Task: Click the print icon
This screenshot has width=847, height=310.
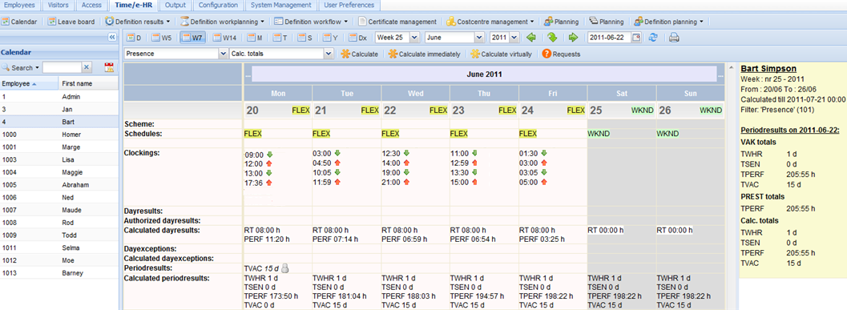Action: pyautogui.click(x=674, y=38)
